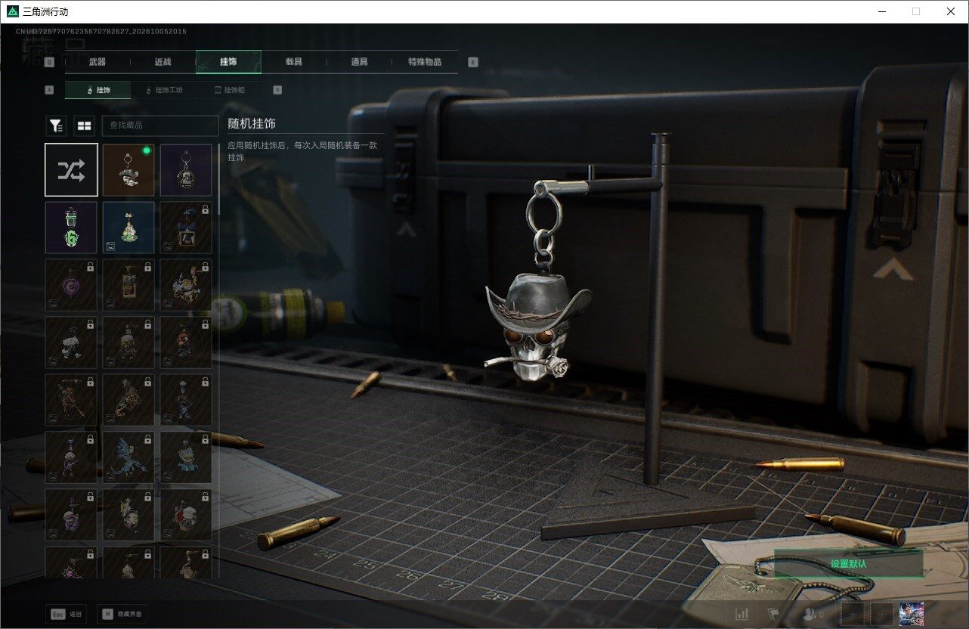This screenshot has width=969, height=629.
Task: Click the 隐藏界面 button
Action: click(122, 614)
